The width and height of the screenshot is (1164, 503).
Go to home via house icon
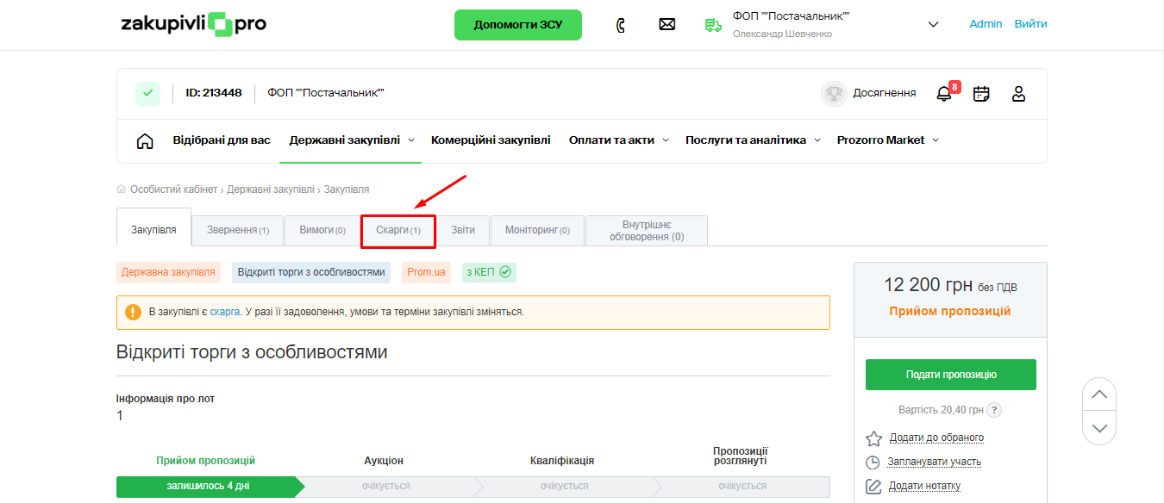(145, 141)
